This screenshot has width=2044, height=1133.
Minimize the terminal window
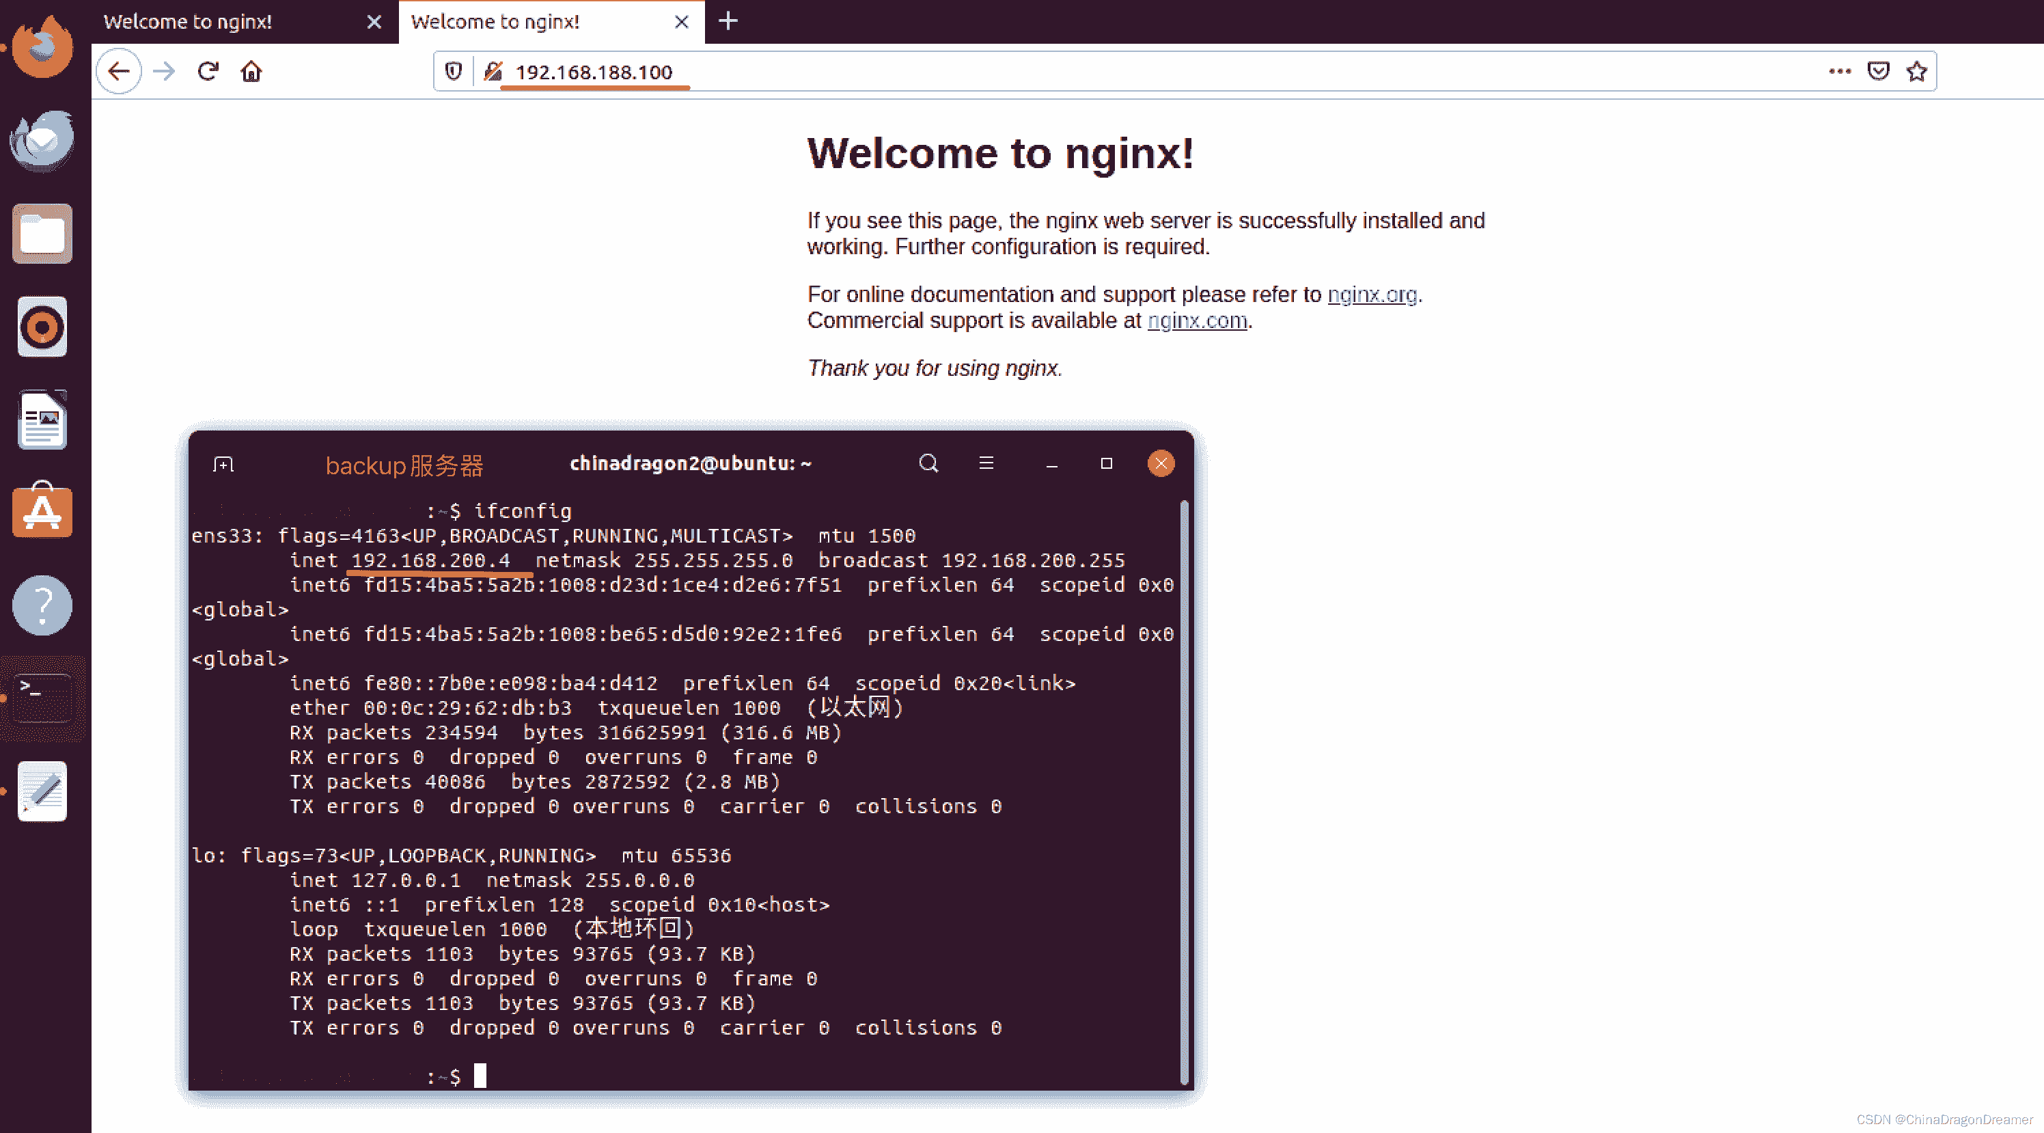(1051, 464)
